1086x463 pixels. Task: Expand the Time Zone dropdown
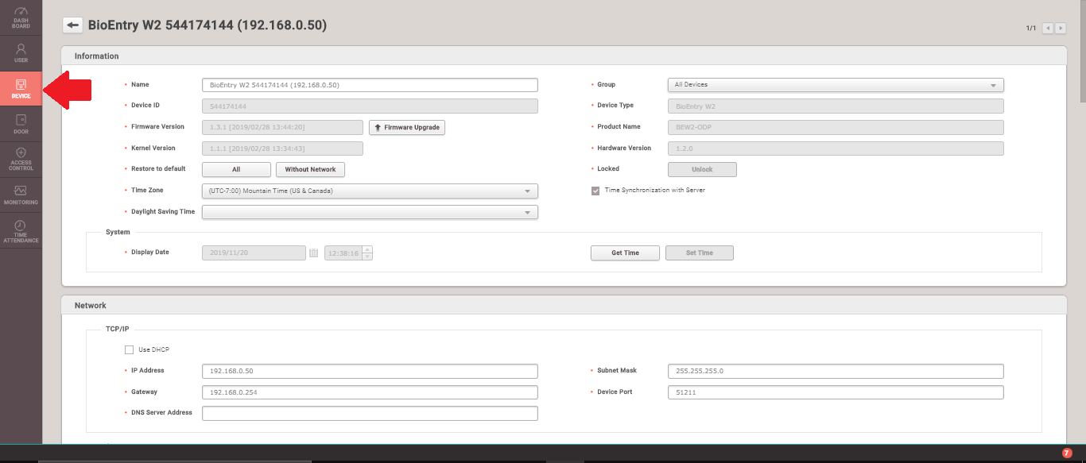[370, 191]
